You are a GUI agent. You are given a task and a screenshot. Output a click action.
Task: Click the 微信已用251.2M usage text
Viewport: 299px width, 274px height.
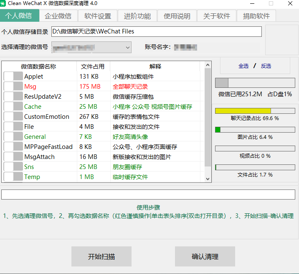click(x=240, y=94)
